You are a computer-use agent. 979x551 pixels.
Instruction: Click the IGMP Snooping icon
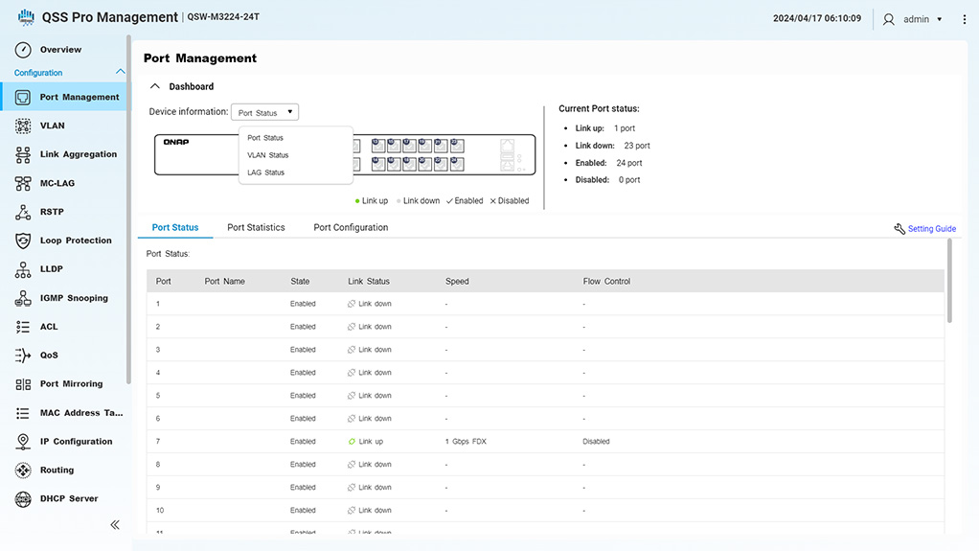(23, 298)
